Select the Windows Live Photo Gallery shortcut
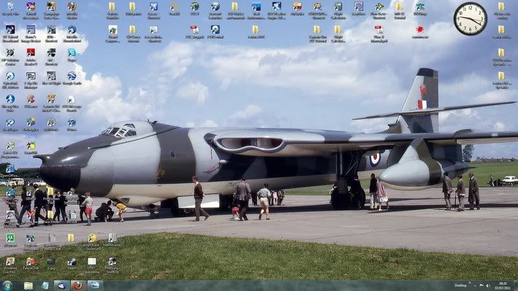The image size is (518, 291). [10, 266]
